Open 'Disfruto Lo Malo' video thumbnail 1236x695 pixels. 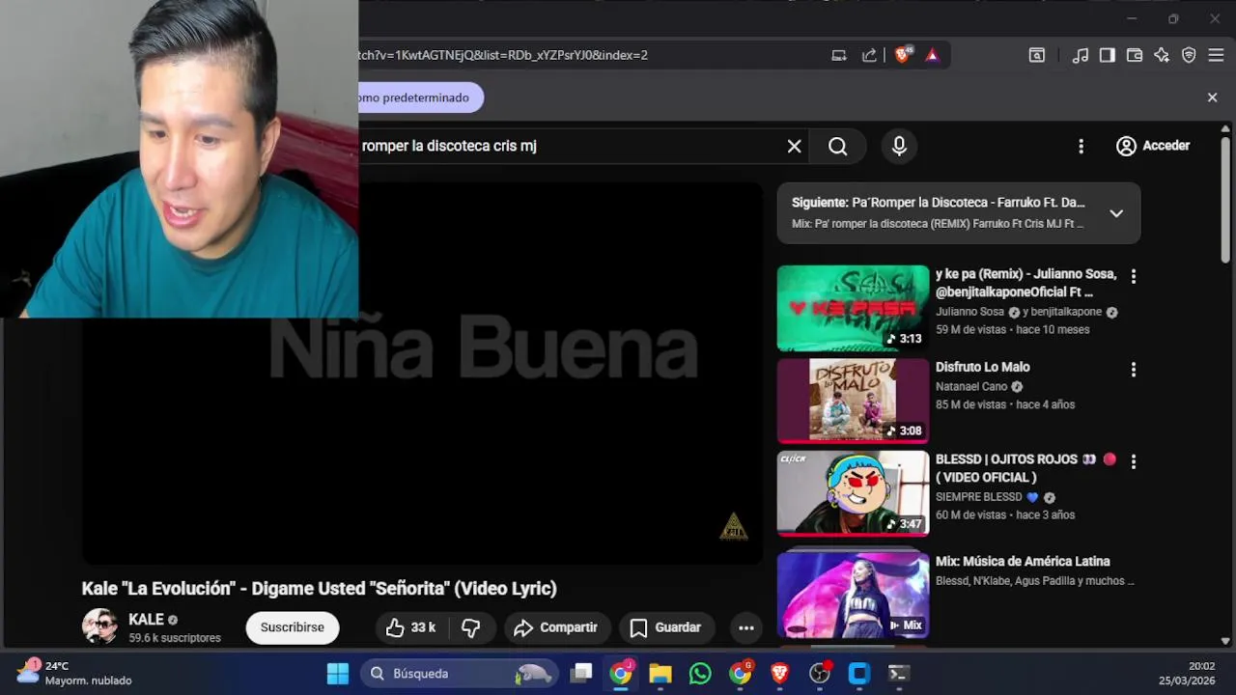pos(853,401)
